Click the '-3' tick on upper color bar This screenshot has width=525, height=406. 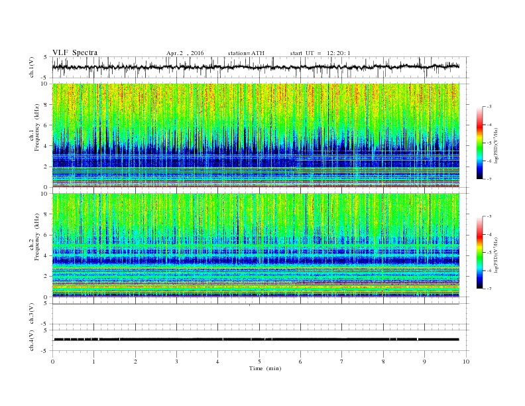pyautogui.click(x=489, y=107)
